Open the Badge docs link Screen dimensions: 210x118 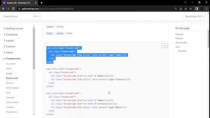point(9,73)
